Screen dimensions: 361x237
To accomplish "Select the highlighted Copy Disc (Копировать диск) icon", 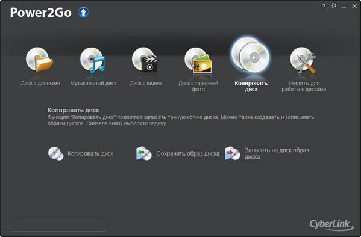I will pos(251,55).
